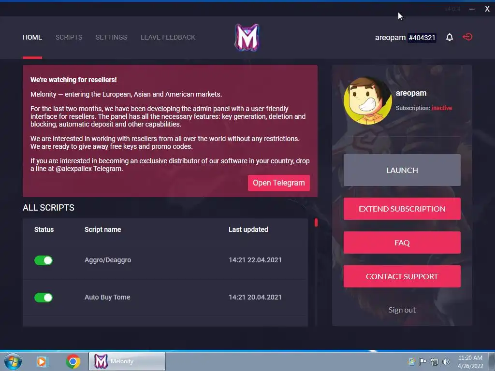
Task: Click the volume speaker tray icon
Action: pos(446,361)
